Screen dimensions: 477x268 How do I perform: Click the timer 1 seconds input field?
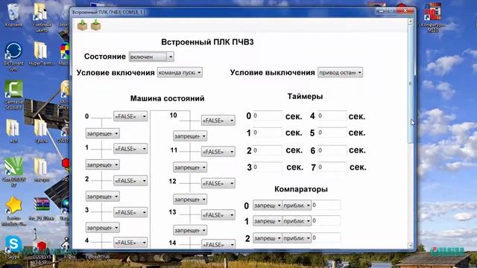(267, 133)
